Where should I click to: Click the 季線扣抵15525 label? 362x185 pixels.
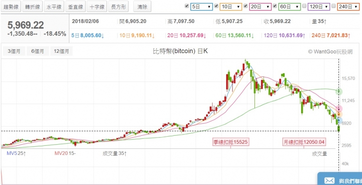[231, 142]
